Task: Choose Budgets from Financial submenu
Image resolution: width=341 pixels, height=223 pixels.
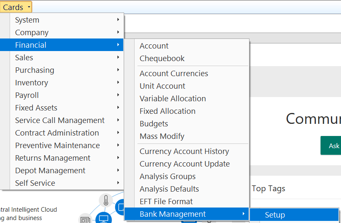Action: pyautogui.click(x=154, y=124)
